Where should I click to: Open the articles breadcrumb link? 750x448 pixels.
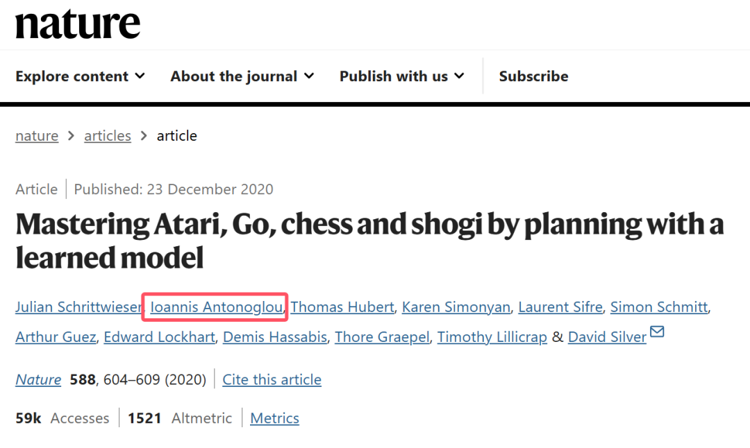click(108, 136)
